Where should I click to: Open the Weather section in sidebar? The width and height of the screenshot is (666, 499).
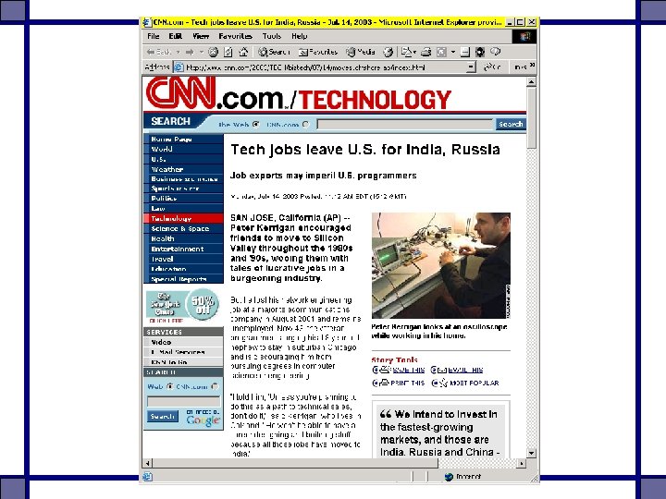(183, 169)
